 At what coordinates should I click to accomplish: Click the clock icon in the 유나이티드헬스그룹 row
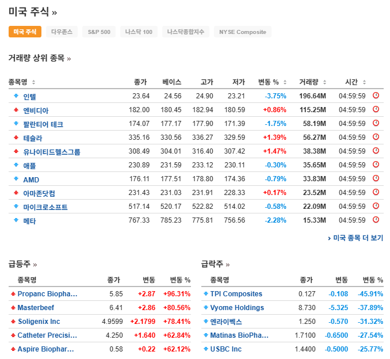coord(376,151)
